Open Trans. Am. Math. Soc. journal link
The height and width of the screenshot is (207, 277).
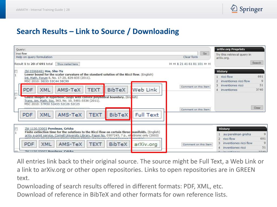(x=39, y=101)
